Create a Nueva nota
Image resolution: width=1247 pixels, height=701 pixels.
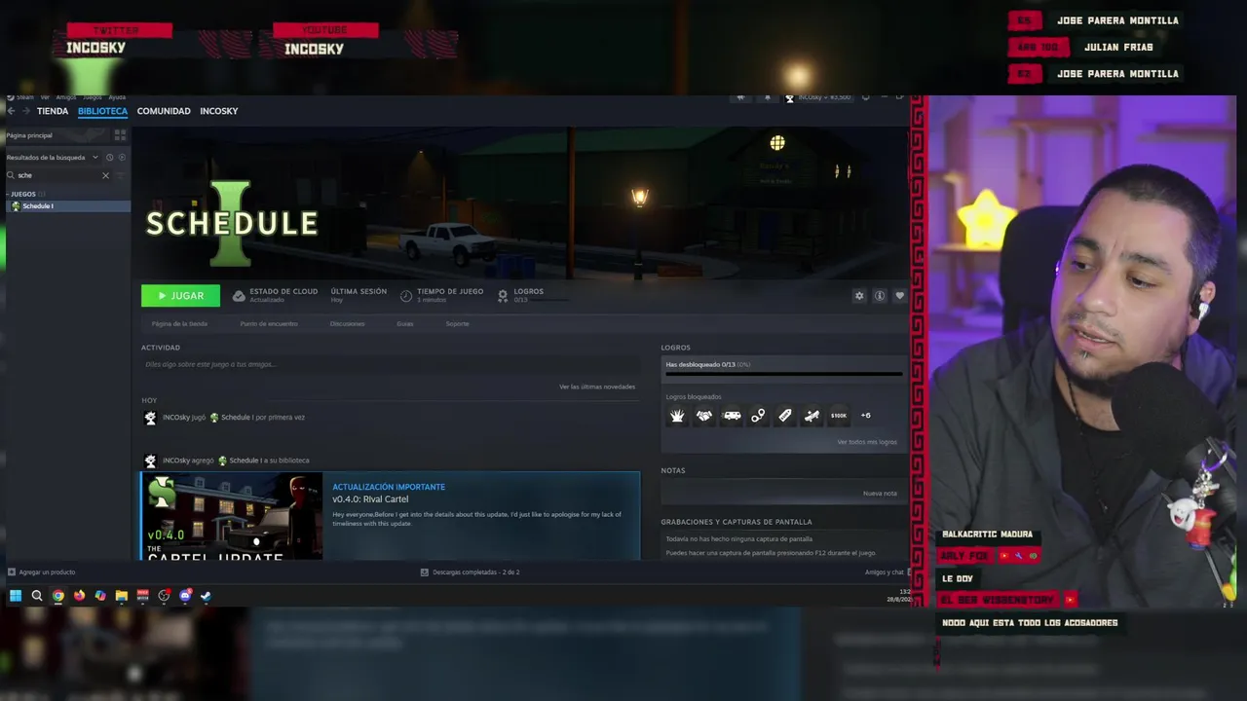point(880,494)
